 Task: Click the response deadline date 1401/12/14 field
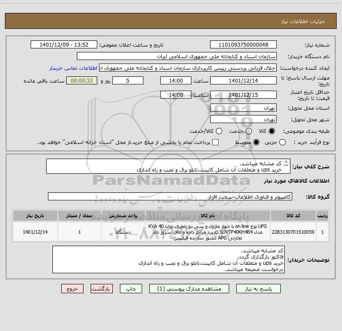tap(243, 80)
